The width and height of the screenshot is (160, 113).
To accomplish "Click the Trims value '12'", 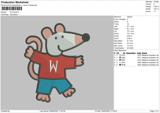I will 128,24.
